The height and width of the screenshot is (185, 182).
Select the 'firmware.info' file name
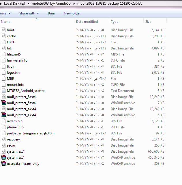[17, 60]
